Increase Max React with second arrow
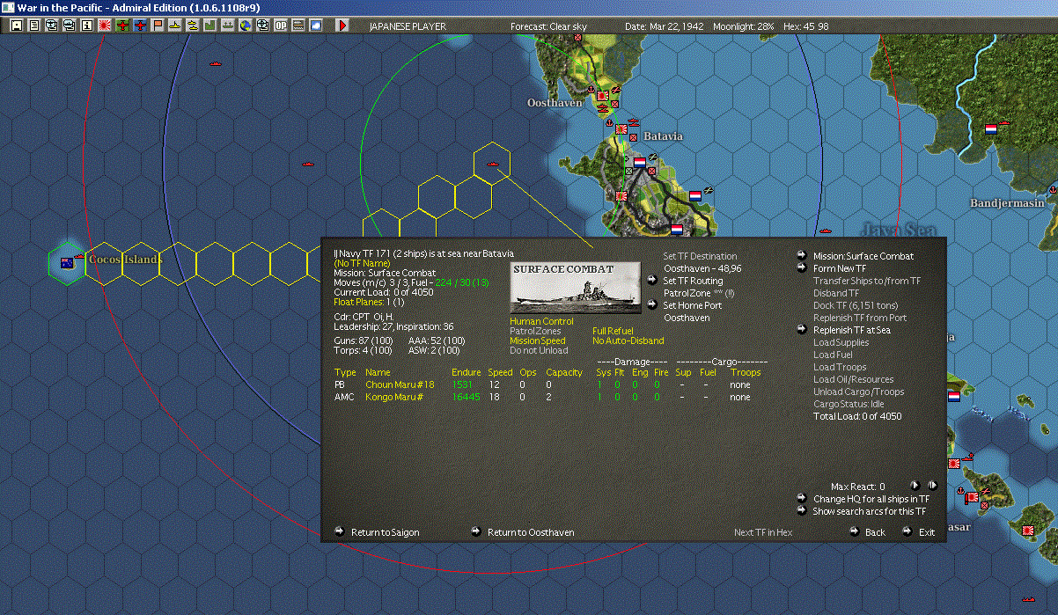1058x615 pixels. tap(932, 485)
